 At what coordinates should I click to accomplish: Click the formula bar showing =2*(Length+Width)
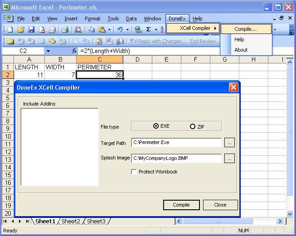[x=149, y=51]
